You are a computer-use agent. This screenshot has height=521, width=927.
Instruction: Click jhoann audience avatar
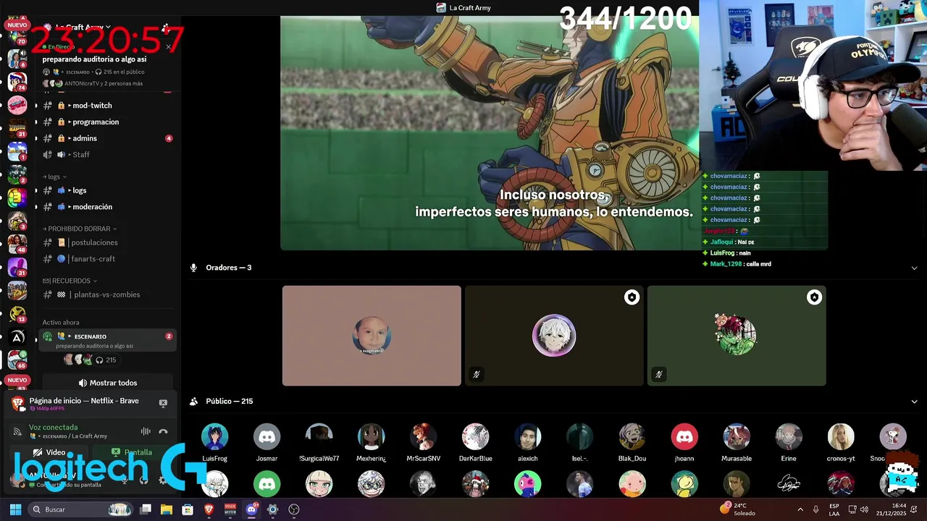tap(684, 436)
